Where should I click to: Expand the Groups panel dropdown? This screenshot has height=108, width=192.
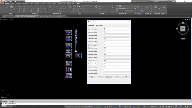[140, 13]
